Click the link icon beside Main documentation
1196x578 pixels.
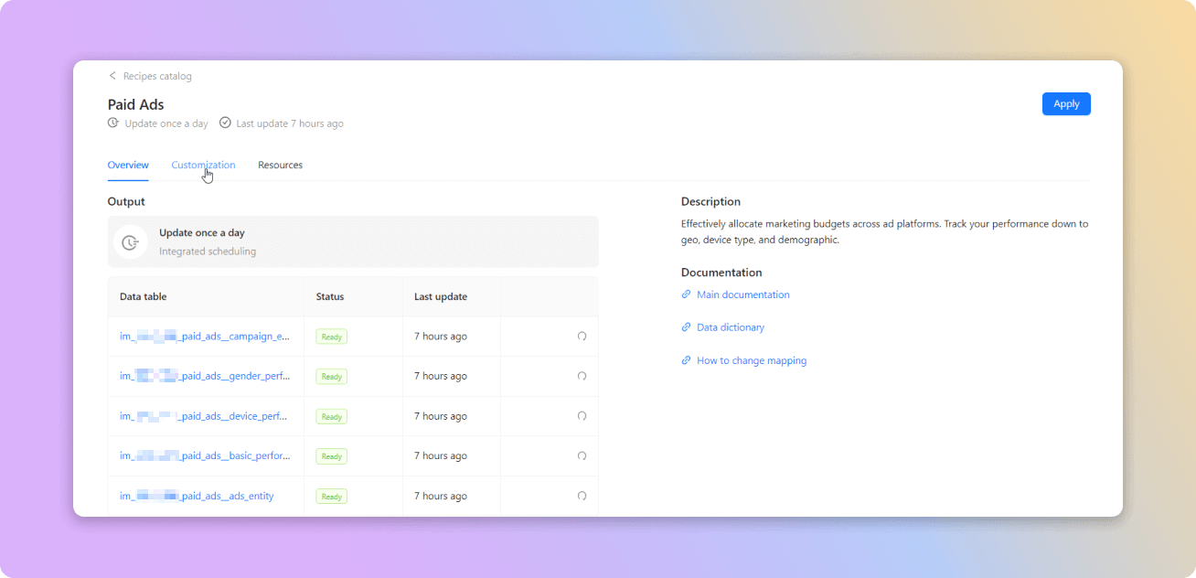pyautogui.click(x=687, y=294)
